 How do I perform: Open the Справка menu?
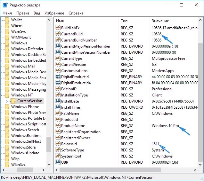pos(76,13)
